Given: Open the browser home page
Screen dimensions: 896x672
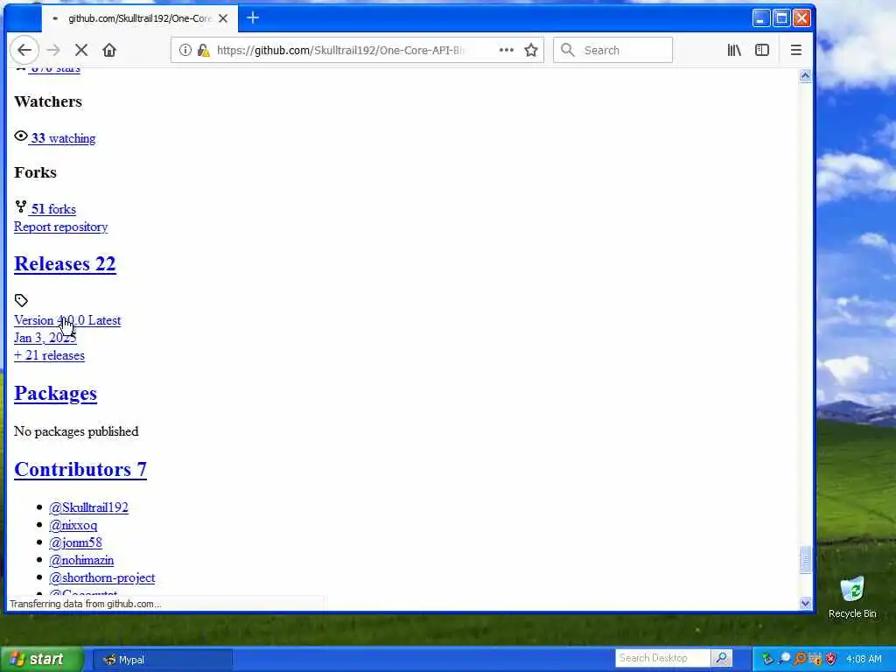Looking at the screenshot, I should click(109, 50).
